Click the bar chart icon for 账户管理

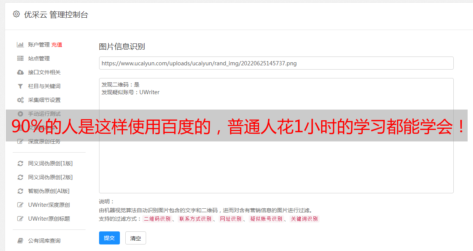coord(20,45)
